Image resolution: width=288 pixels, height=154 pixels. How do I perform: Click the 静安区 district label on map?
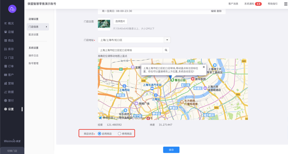(x=156, y=114)
